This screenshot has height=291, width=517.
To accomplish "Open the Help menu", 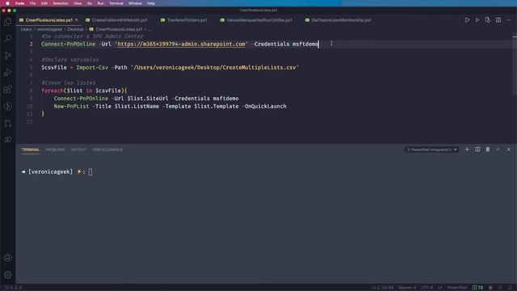I will tap(151, 3).
